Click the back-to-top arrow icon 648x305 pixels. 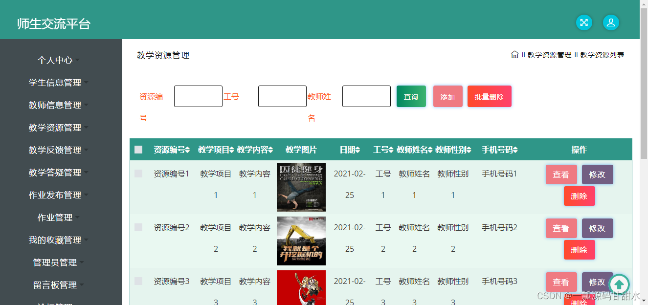coord(619,284)
